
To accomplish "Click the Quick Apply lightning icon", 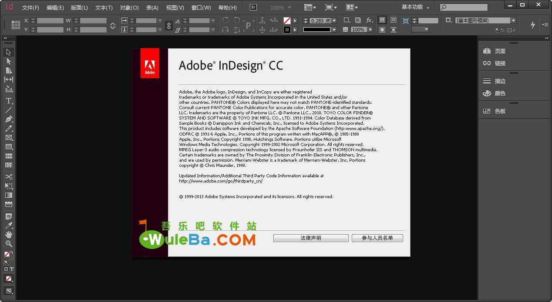I will click(x=532, y=25).
